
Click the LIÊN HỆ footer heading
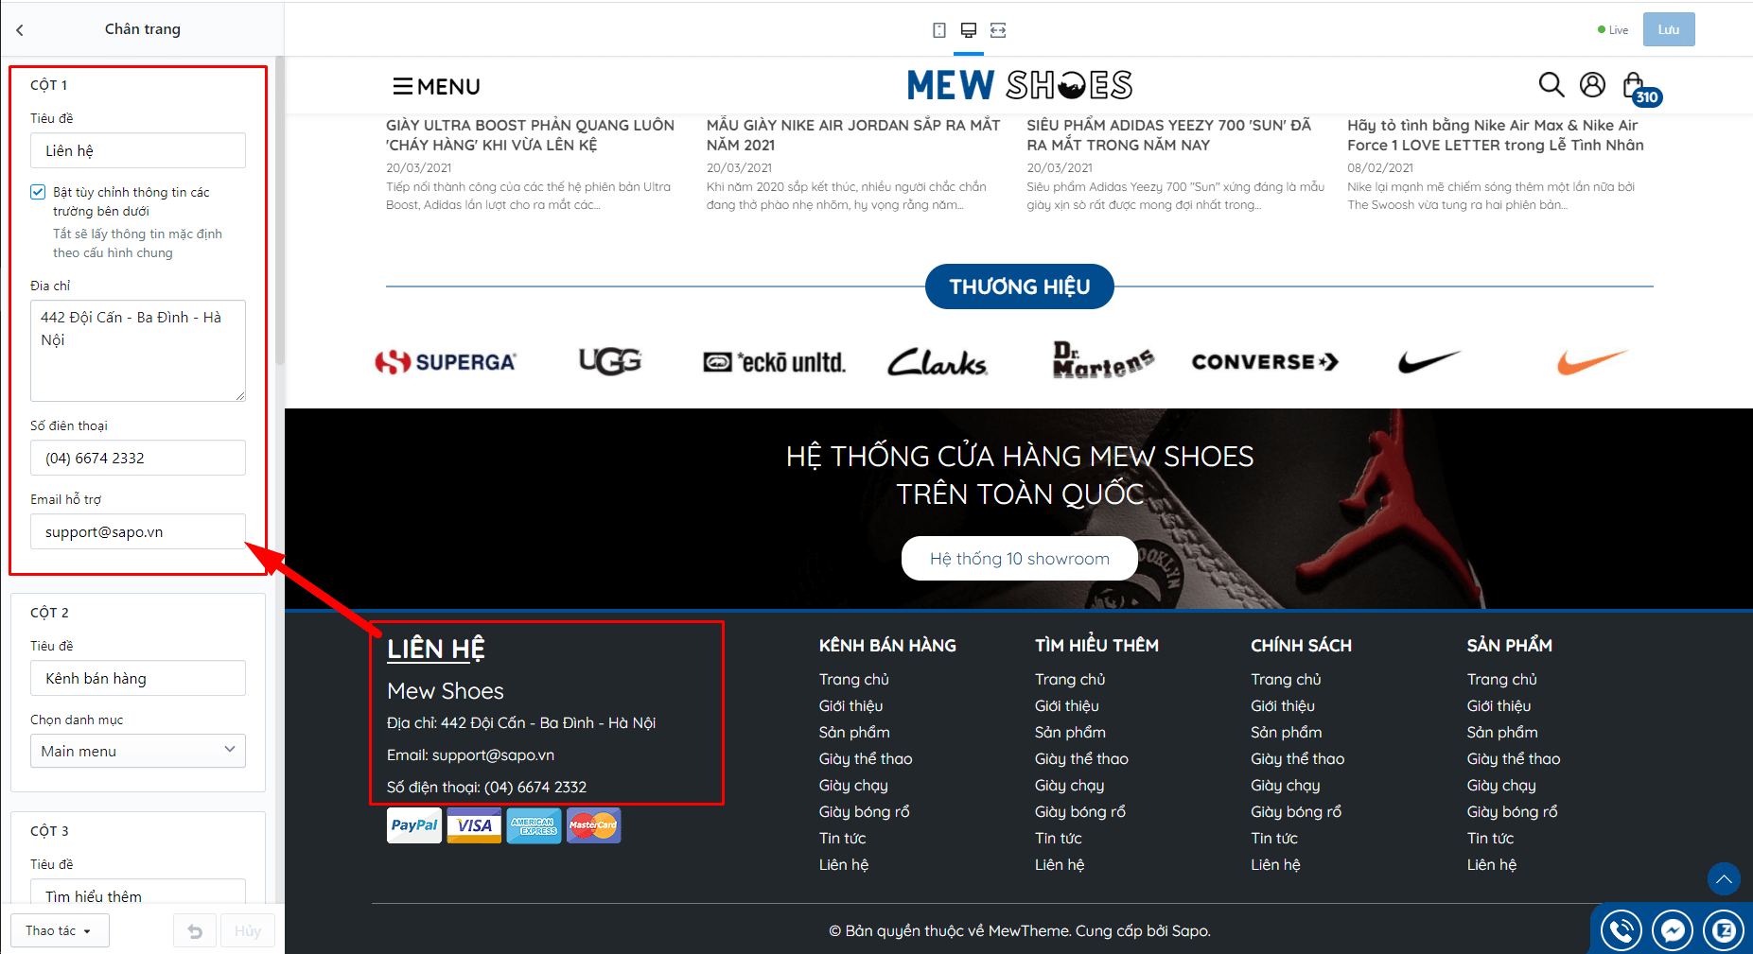pos(435,649)
